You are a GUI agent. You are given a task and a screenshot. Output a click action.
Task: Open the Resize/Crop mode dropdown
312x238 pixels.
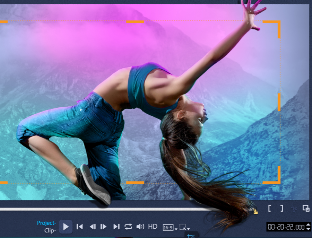coord(184,227)
